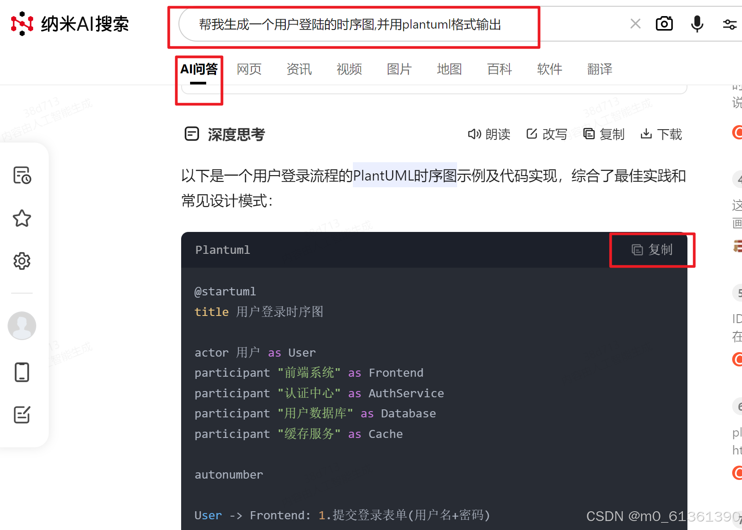The width and height of the screenshot is (742, 530).
Task: Open image search via camera icon
Action: (x=664, y=24)
